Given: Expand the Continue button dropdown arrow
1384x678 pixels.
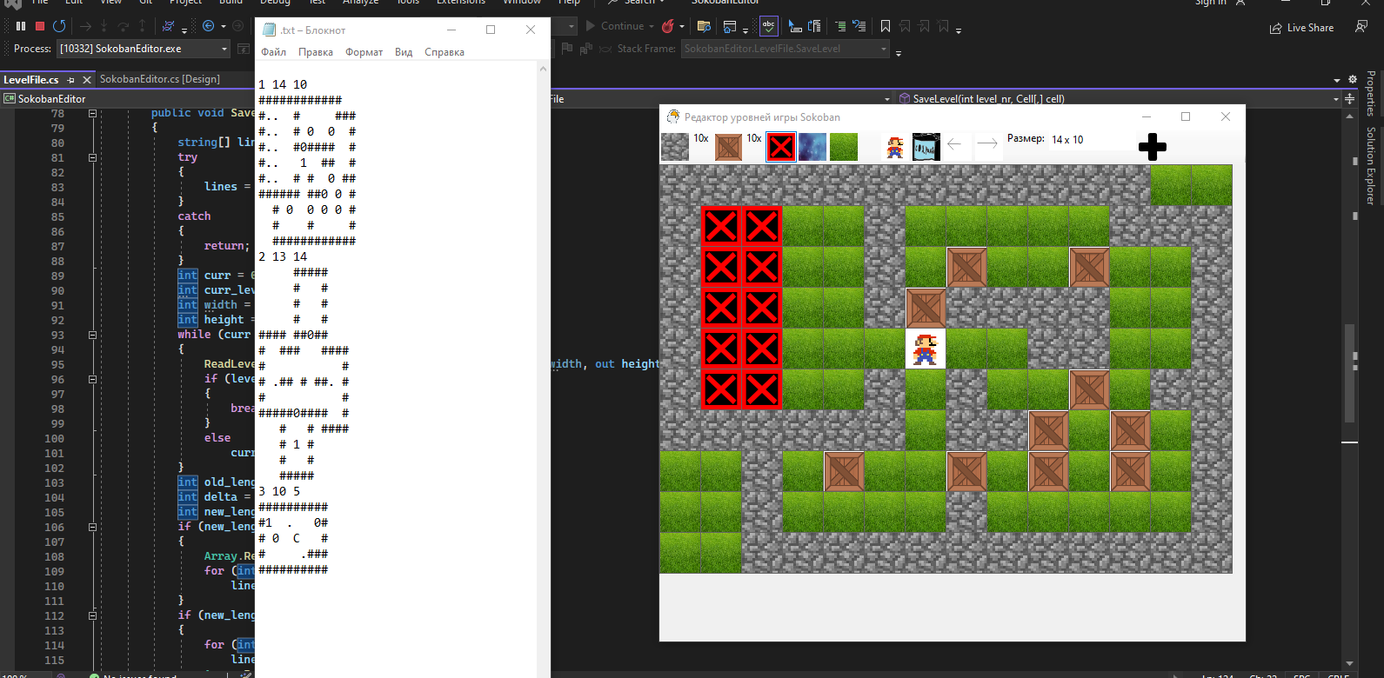Looking at the screenshot, I should point(652,26).
